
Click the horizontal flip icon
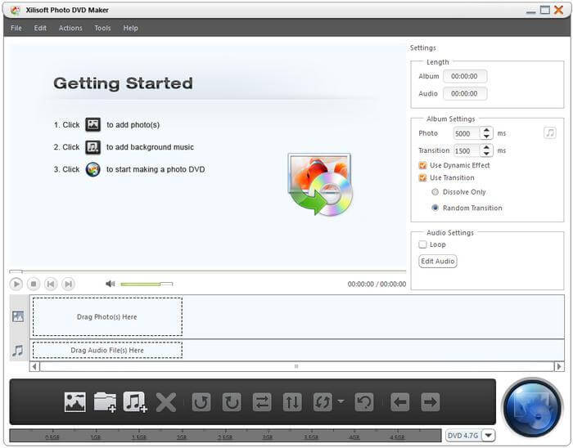click(x=262, y=402)
